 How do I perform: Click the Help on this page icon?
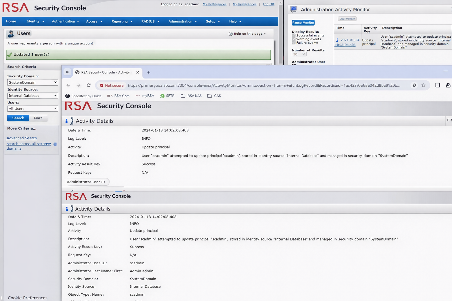click(231, 34)
